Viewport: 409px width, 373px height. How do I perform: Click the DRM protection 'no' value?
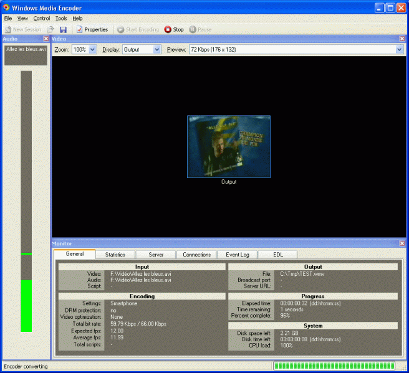pyautogui.click(x=113, y=311)
